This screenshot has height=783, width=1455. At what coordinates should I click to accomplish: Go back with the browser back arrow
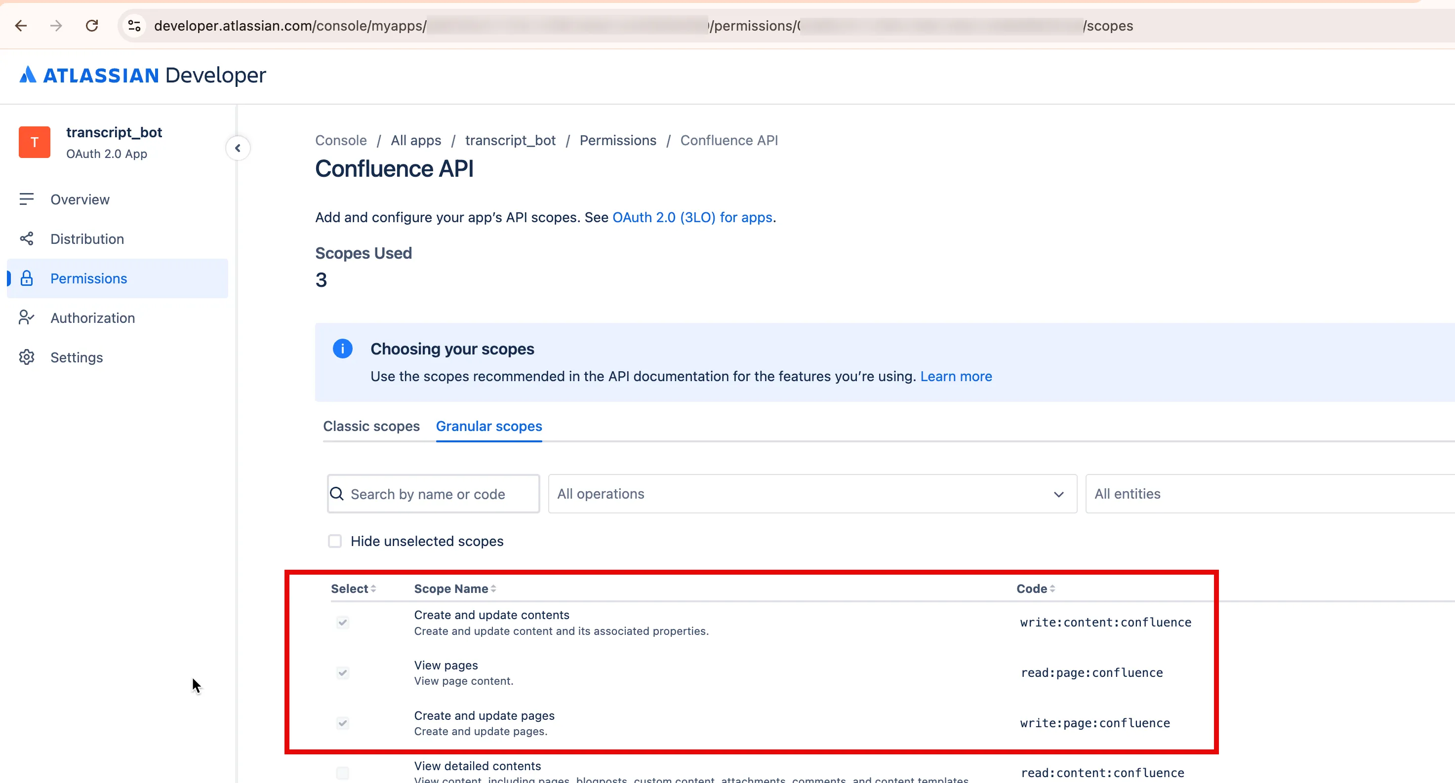[21, 25]
